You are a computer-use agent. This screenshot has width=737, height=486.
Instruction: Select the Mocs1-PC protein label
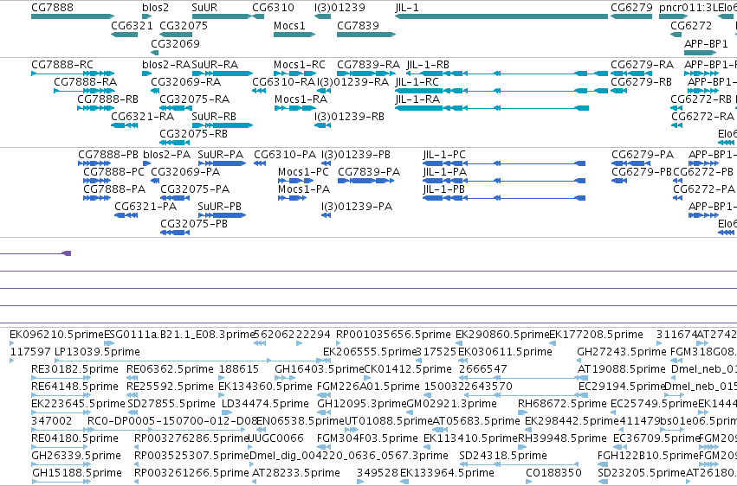303,172
